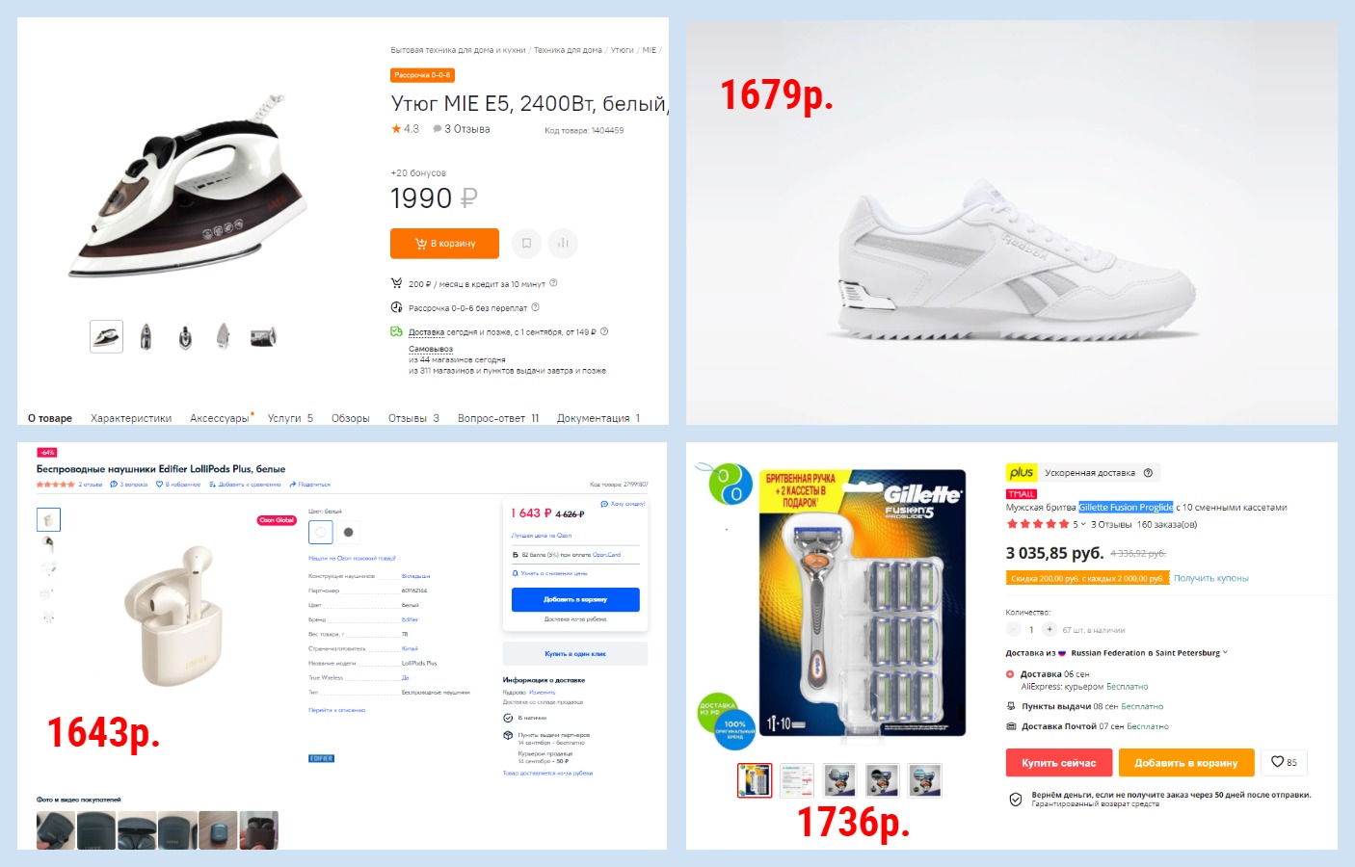Expand the Russian Federation shipping origin dropdown
Screen dimensions: 1355x867
click(1225, 652)
